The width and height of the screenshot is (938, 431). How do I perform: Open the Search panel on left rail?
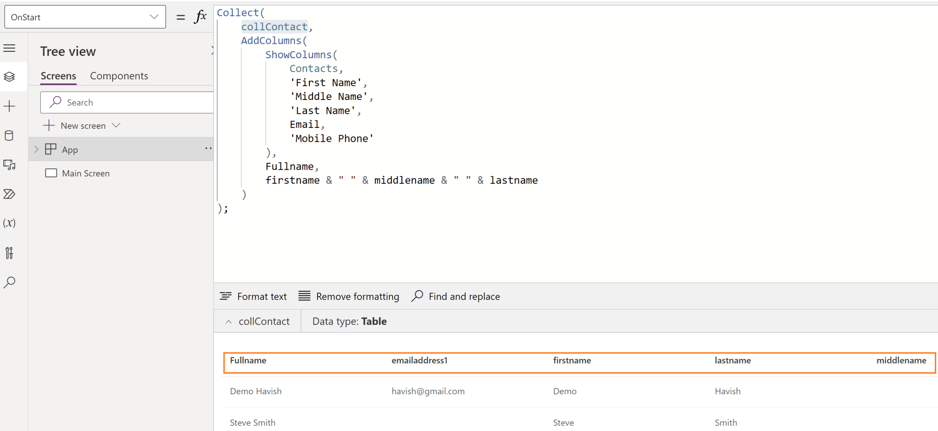pyautogui.click(x=10, y=282)
